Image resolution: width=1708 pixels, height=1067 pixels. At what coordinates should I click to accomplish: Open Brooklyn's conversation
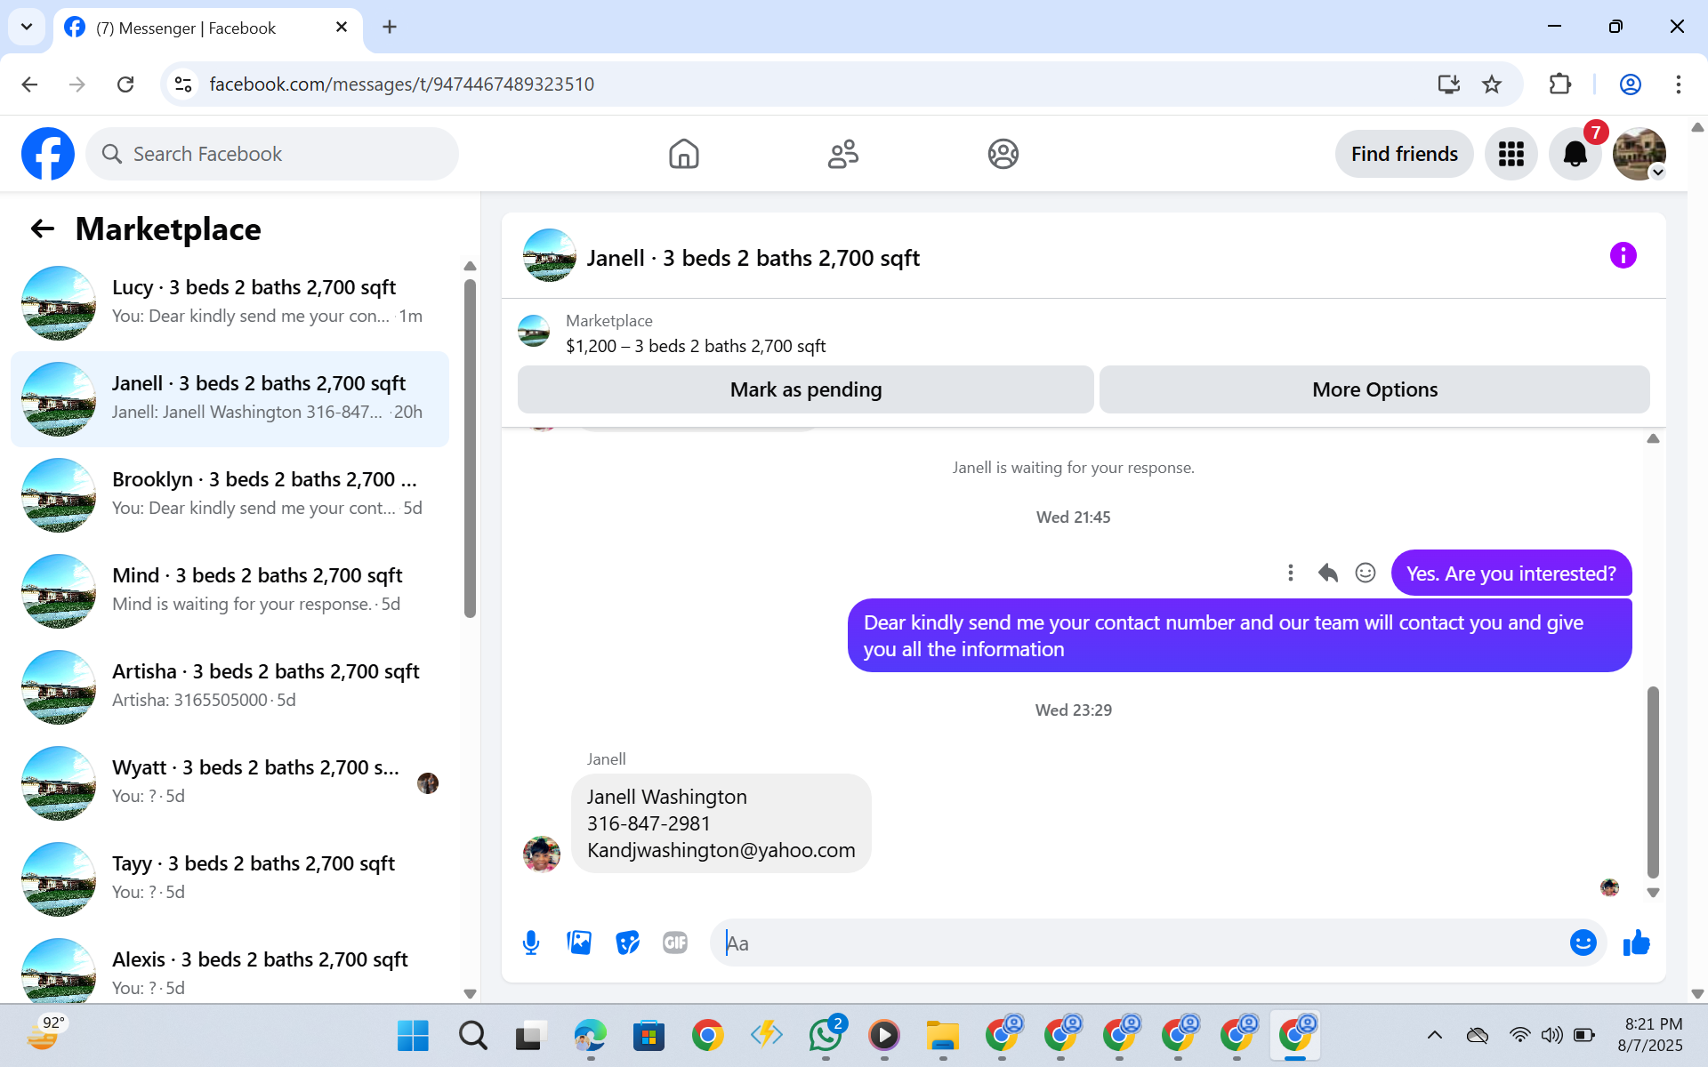pos(230,494)
